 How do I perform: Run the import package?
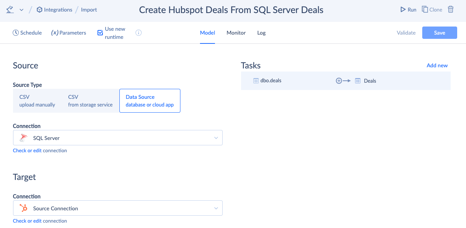click(408, 10)
